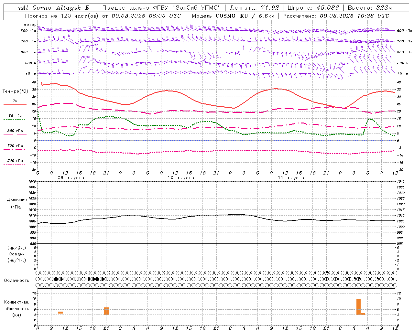This screenshot has width=414, height=331.
Task: Click the tallest orange convective cloud bar
Action: (x=358, y=307)
